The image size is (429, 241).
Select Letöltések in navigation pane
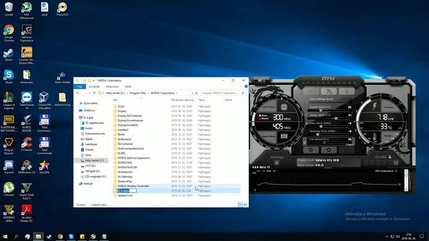pyautogui.click(x=91, y=145)
